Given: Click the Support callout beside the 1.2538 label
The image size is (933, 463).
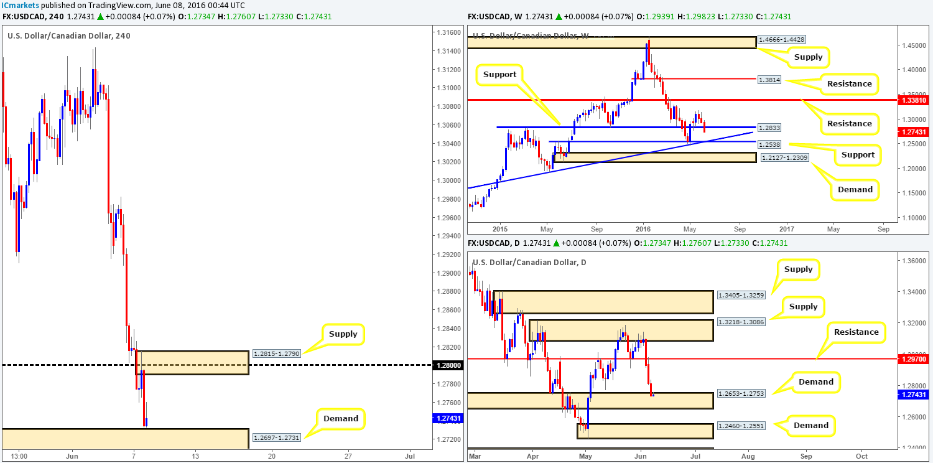Looking at the screenshot, I should pos(858,155).
